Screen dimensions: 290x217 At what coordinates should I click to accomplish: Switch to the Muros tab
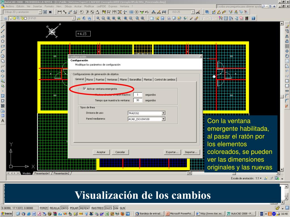[90, 79]
